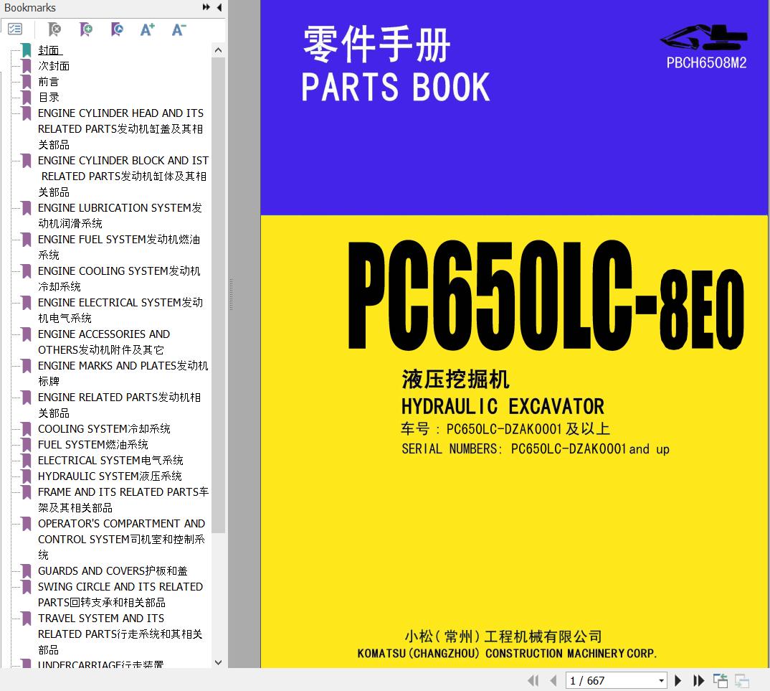Click the bookmarks scrollbar down arrow
Image resolution: width=770 pixels, height=691 pixels.
pos(219,662)
